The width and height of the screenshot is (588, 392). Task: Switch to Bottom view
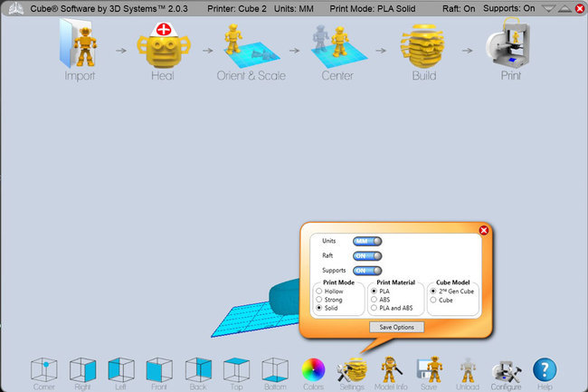click(x=275, y=369)
